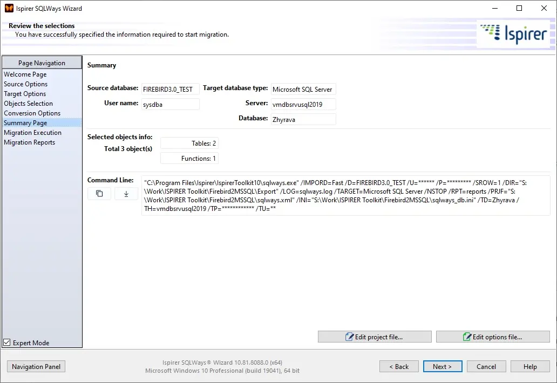Open Migration Reports page
This screenshot has height=383, width=557.
coord(30,142)
